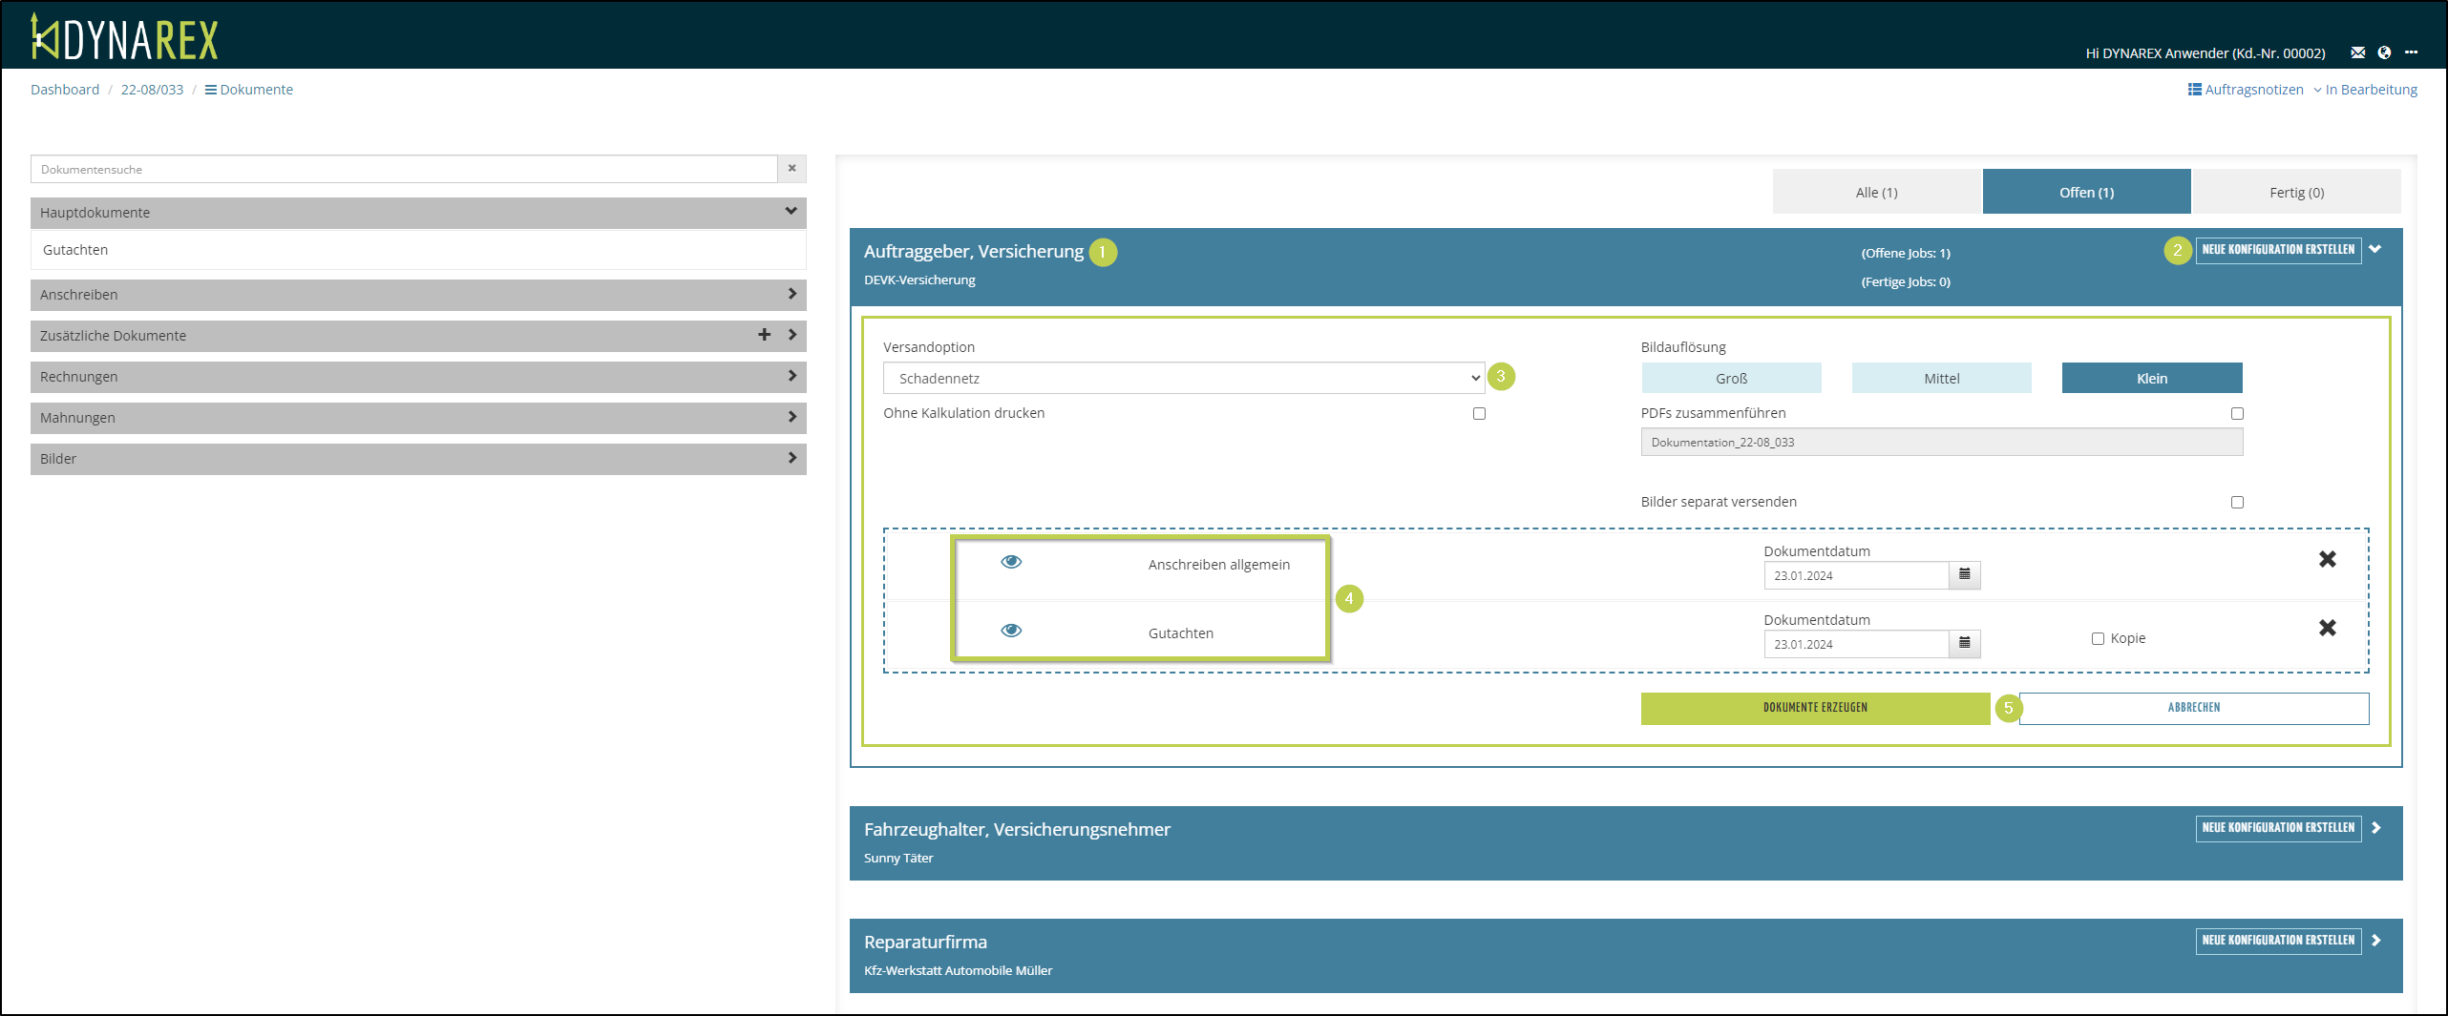Check the Kopie checkbox for Gutachten
The width and height of the screenshot is (2448, 1016).
tap(2098, 638)
